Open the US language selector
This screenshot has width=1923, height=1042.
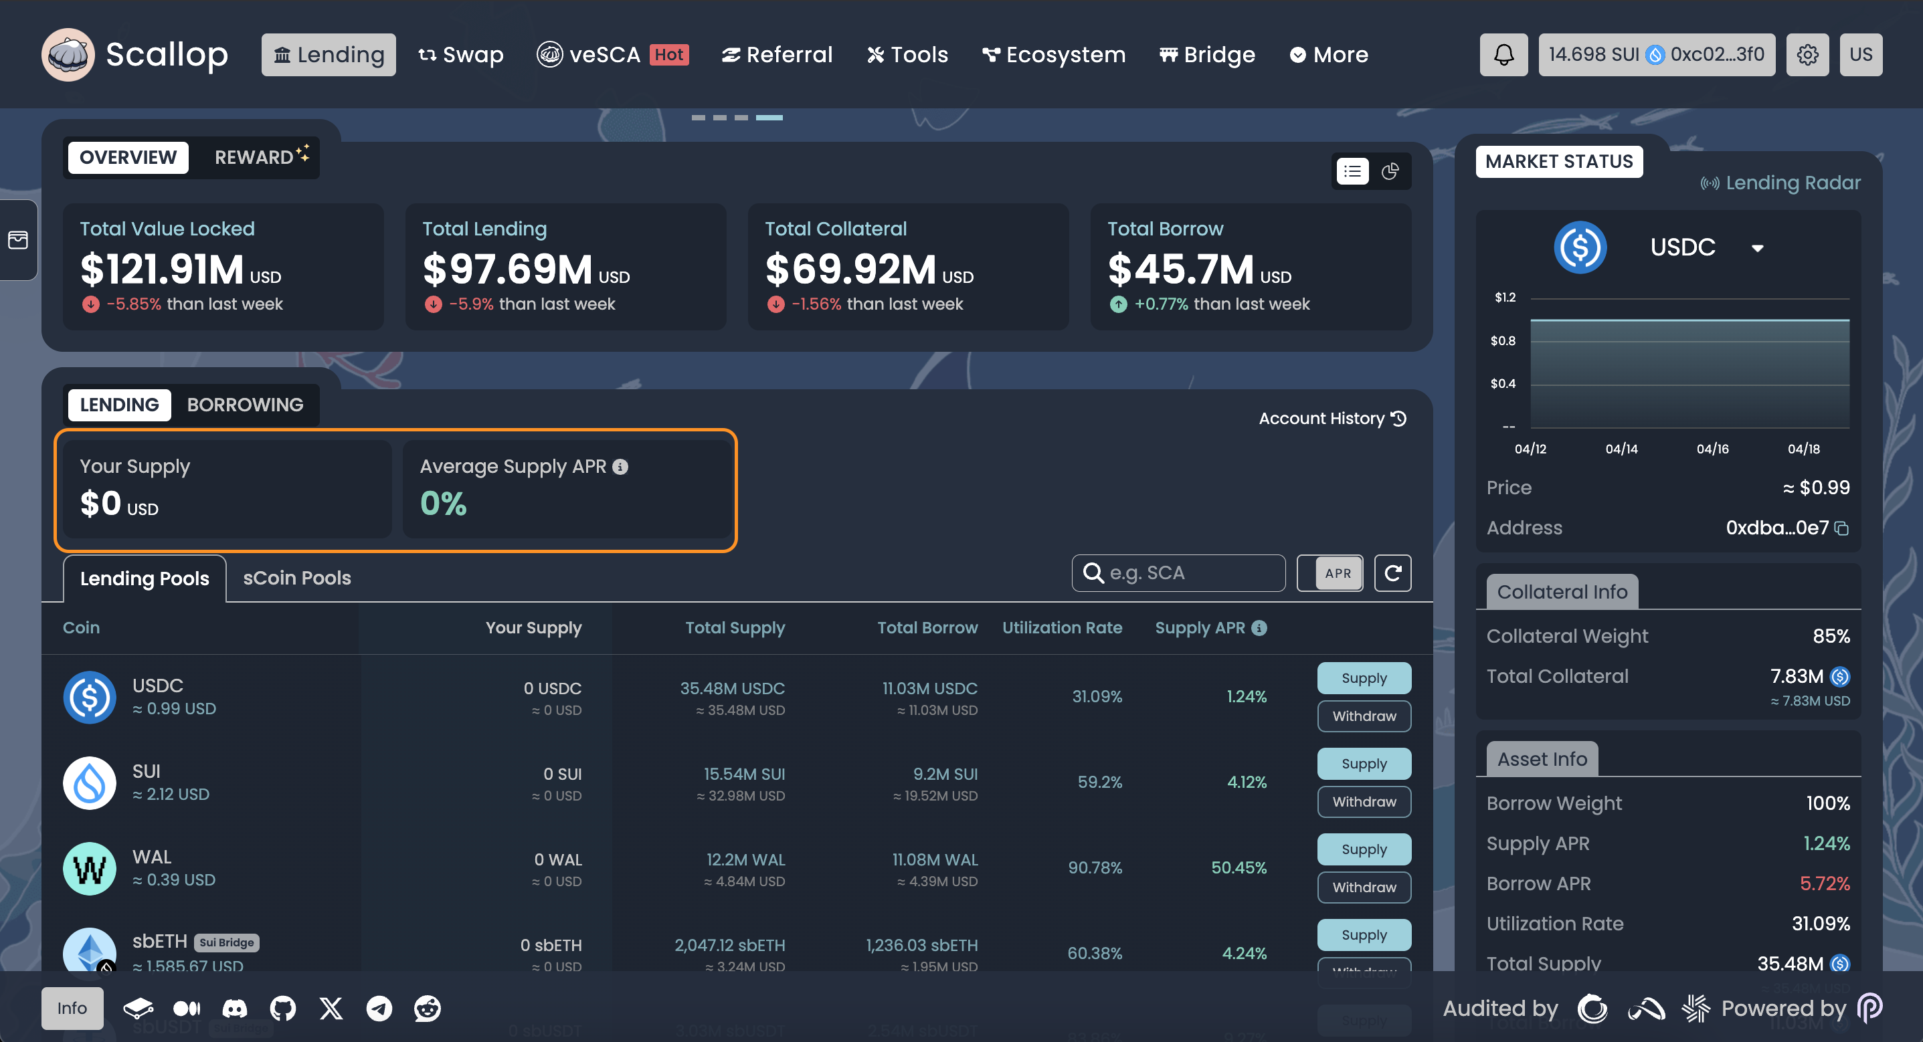click(1861, 54)
